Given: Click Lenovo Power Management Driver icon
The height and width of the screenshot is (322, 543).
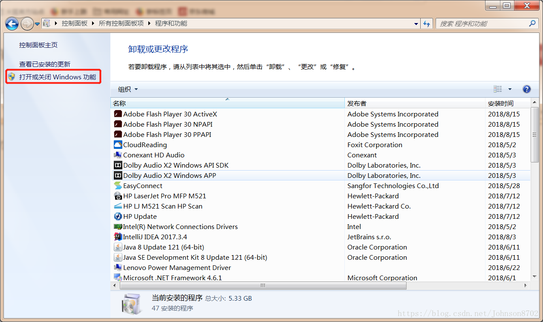Looking at the screenshot, I should coord(118,267).
